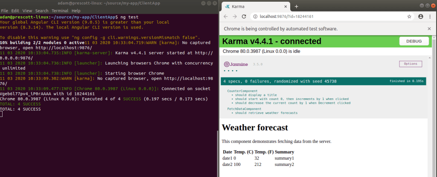
Task: Click the browser forward arrow
Action: (x=235, y=17)
